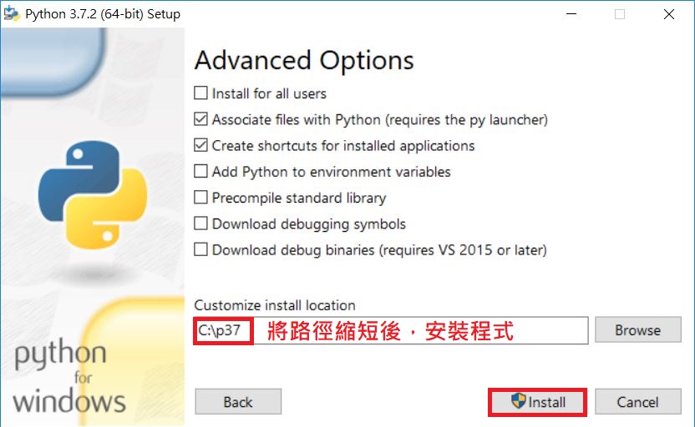Click the UAC shield icon on Install
This screenshot has width=695, height=427.
(518, 400)
